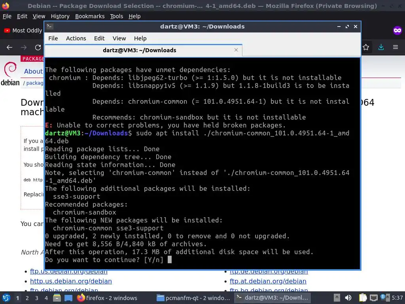Select the Most Oddly YouTube browser tab
This screenshot has height=304, width=405.
23,30
